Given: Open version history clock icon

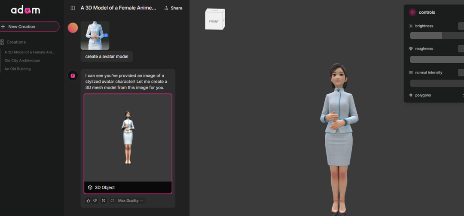Looking at the screenshot, I should click(x=104, y=201).
